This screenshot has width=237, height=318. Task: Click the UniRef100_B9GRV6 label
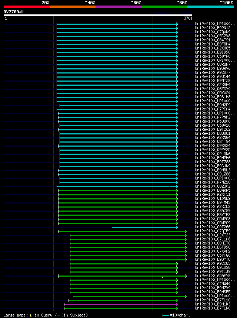(x=213, y=68)
